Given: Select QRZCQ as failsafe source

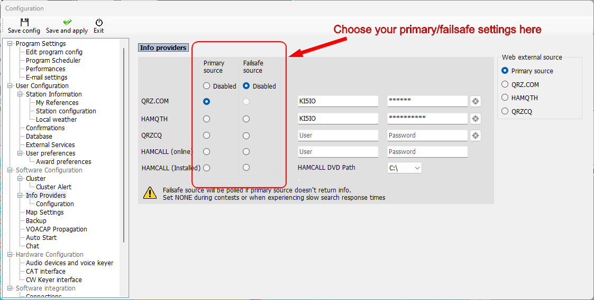Looking at the screenshot, I should [x=246, y=136].
